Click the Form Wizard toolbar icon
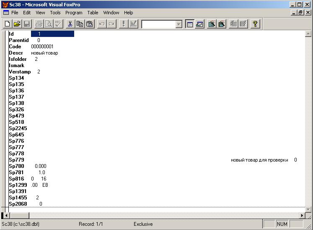 pos(212,24)
